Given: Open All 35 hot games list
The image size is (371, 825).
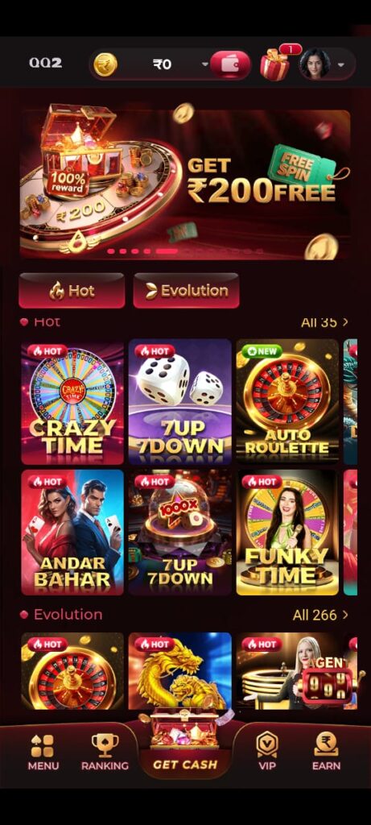Looking at the screenshot, I should (x=324, y=322).
